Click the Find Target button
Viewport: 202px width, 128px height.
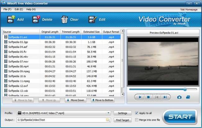click(x=122, y=120)
